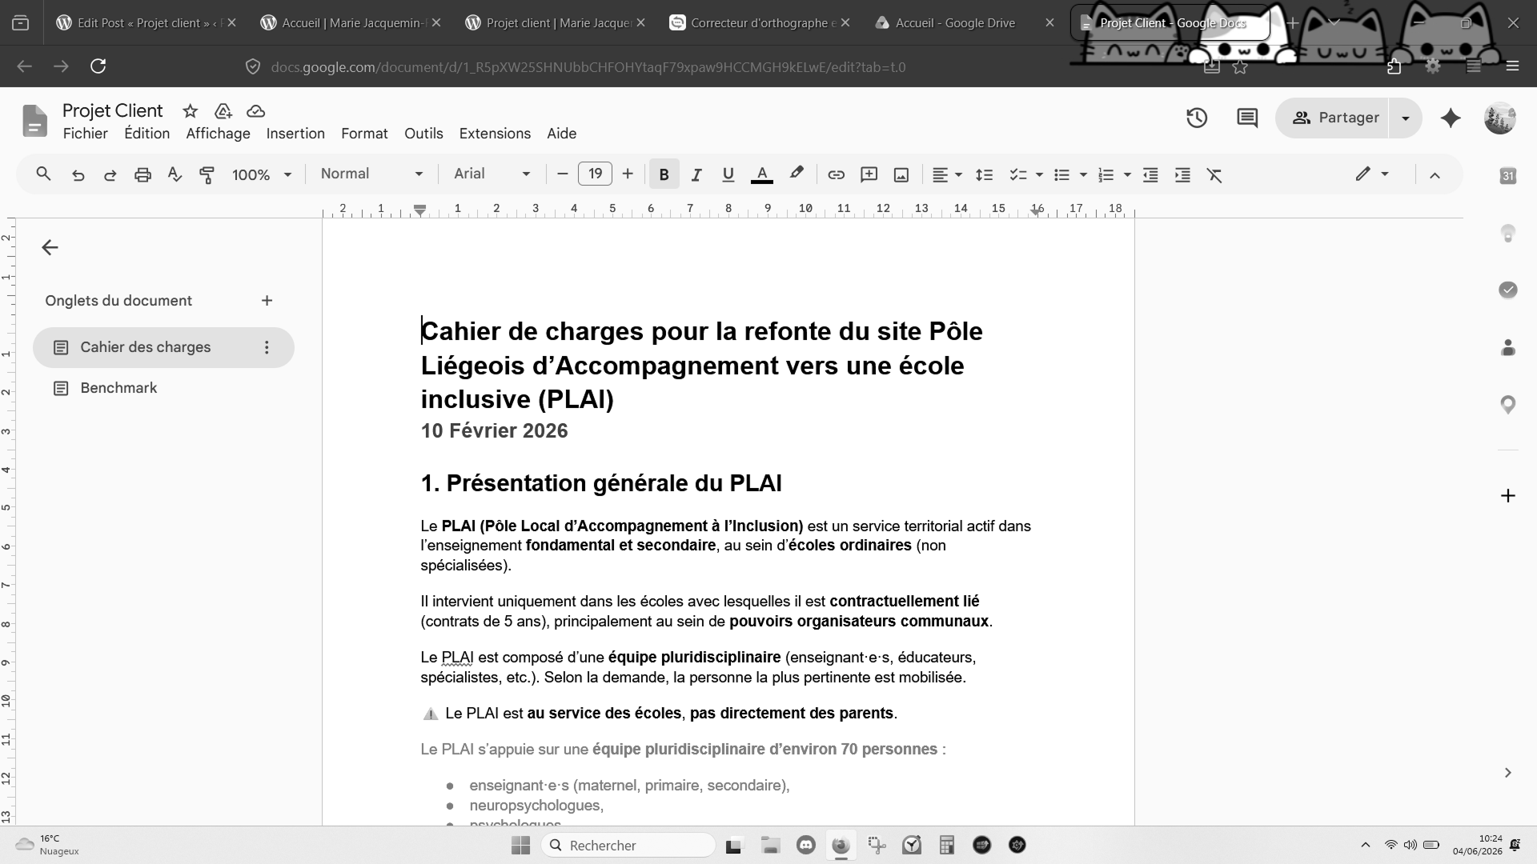
Task: Expand numbered list options arrow
Action: pos(1127,174)
